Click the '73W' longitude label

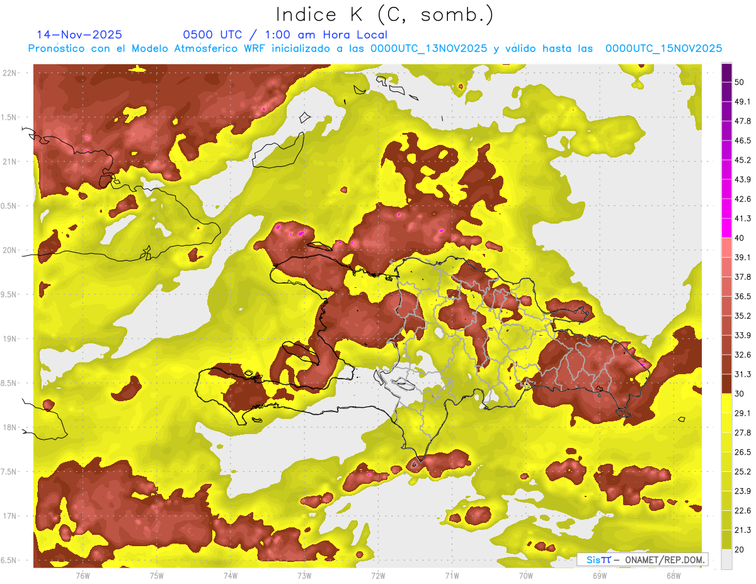point(304,576)
